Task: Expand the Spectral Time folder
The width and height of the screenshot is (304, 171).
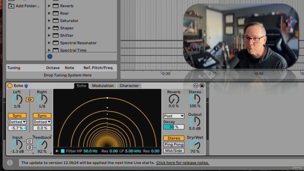Action: tap(49, 50)
